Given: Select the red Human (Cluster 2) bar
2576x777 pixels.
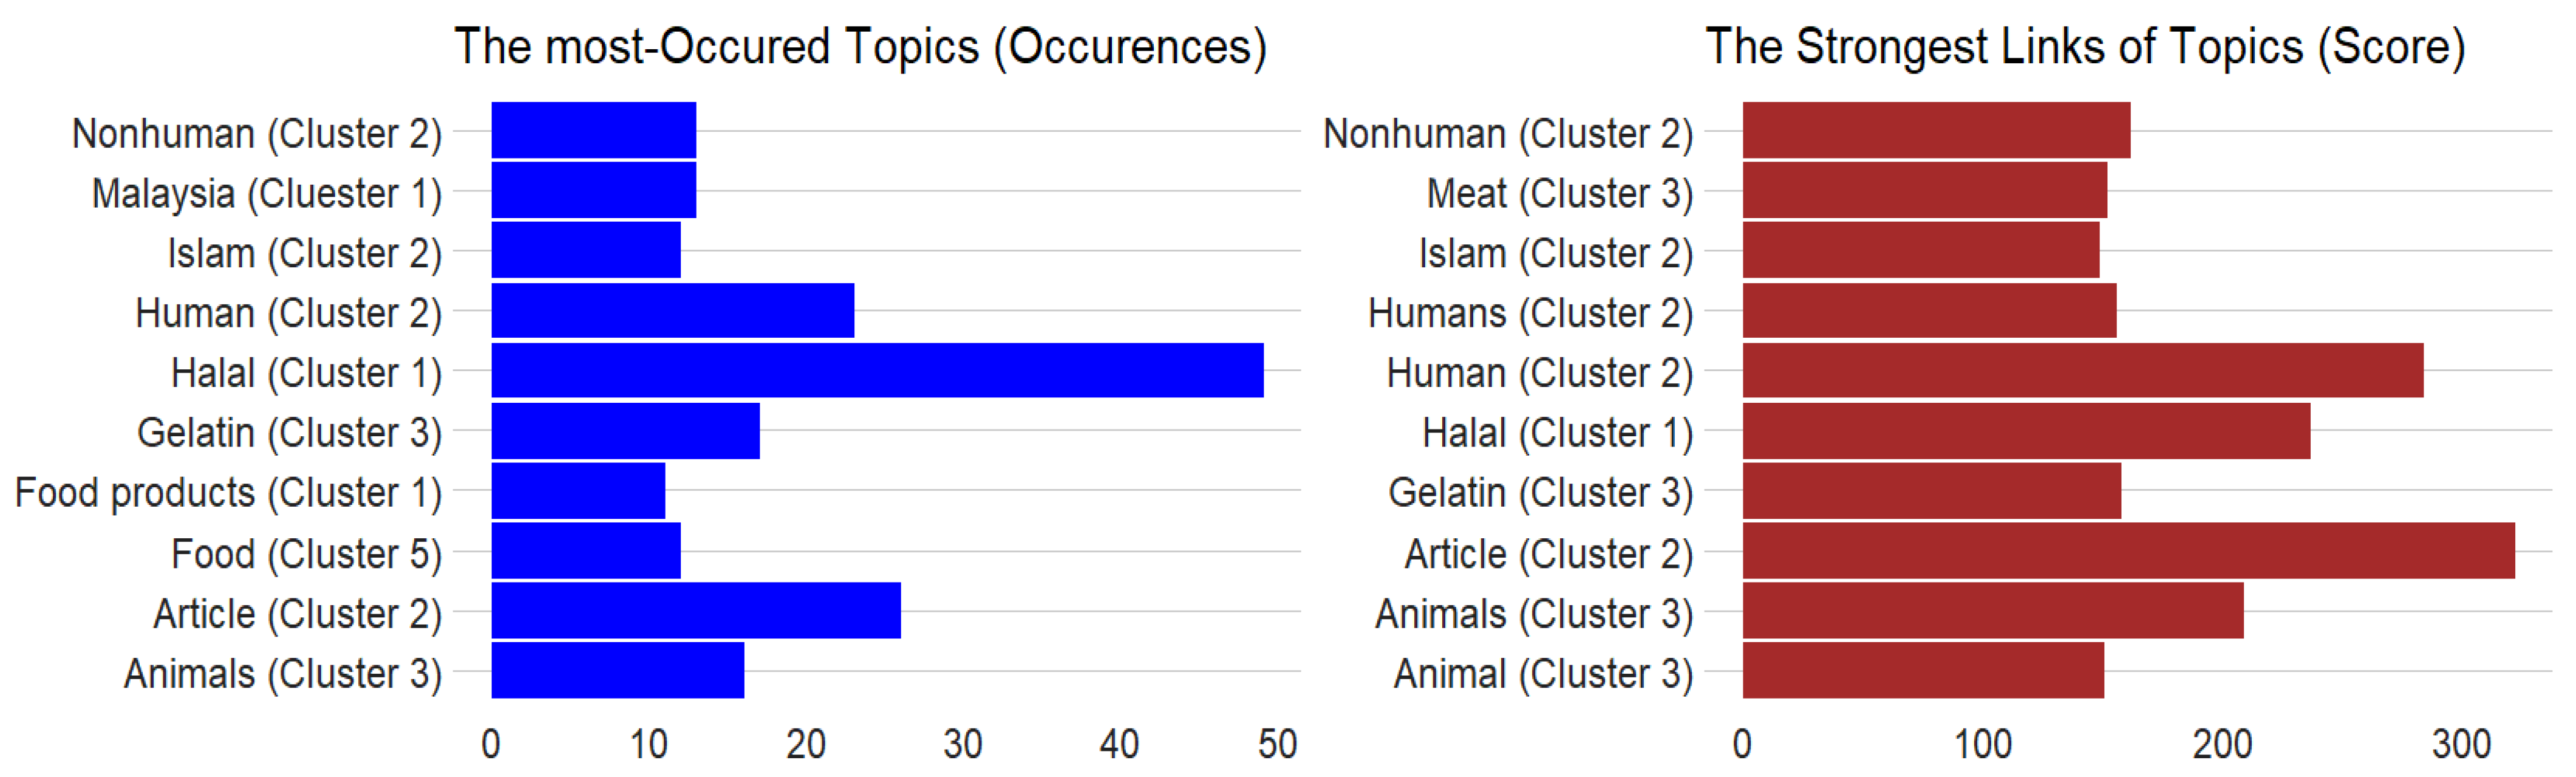Looking at the screenshot, I should [2082, 370].
